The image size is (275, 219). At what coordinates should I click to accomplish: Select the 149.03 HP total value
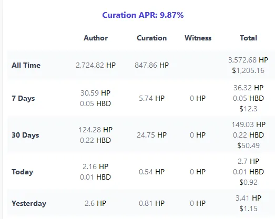(x=249, y=124)
